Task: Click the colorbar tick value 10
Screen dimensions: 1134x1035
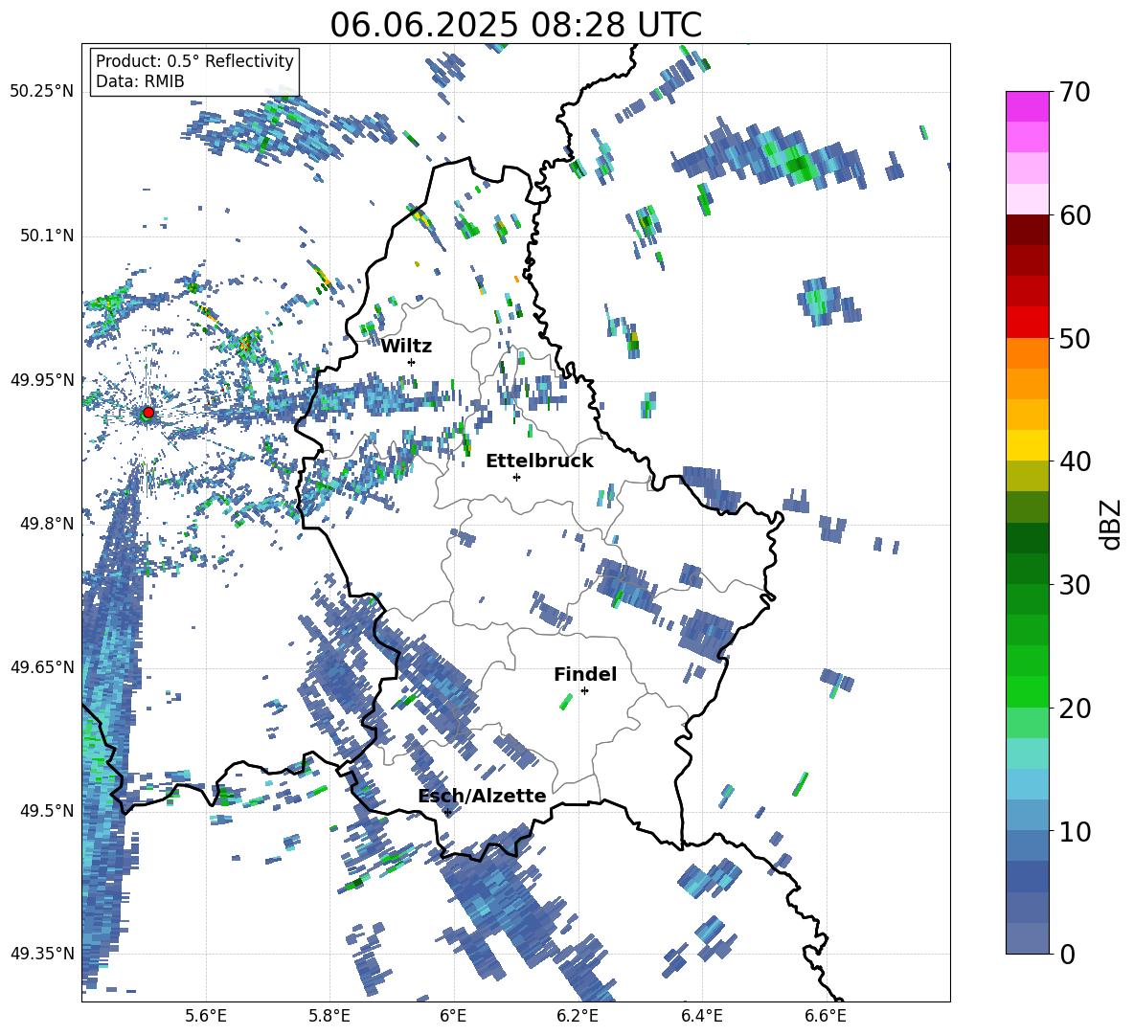Action: click(1074, 831)
